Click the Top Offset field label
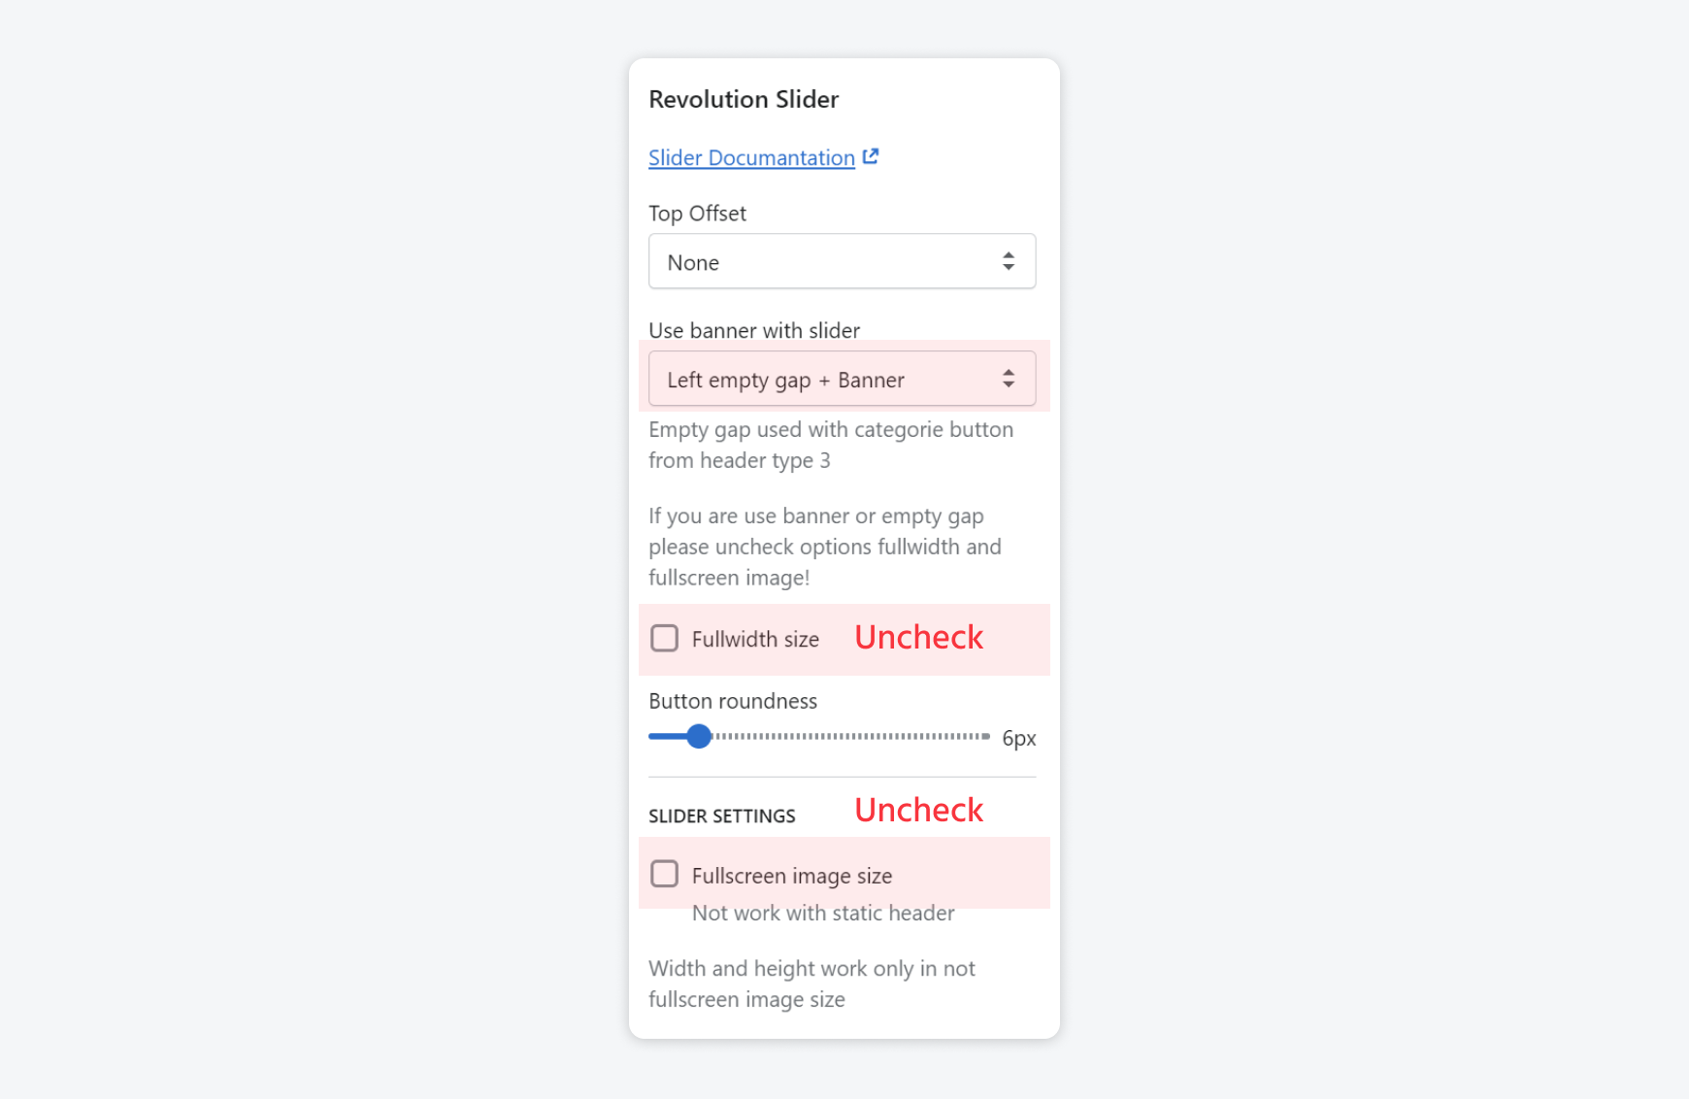This screenshot has height=1099, width=1689. [x=697, y=214]
